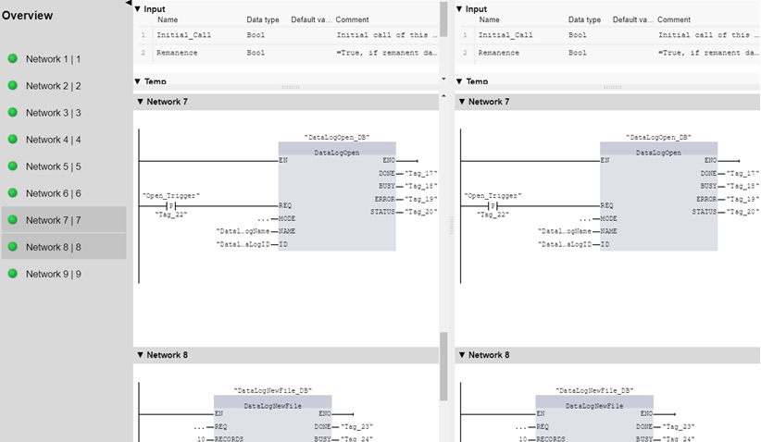
Task: Click "Tag_23" DONE output in left pane
Action: point(356,427)
